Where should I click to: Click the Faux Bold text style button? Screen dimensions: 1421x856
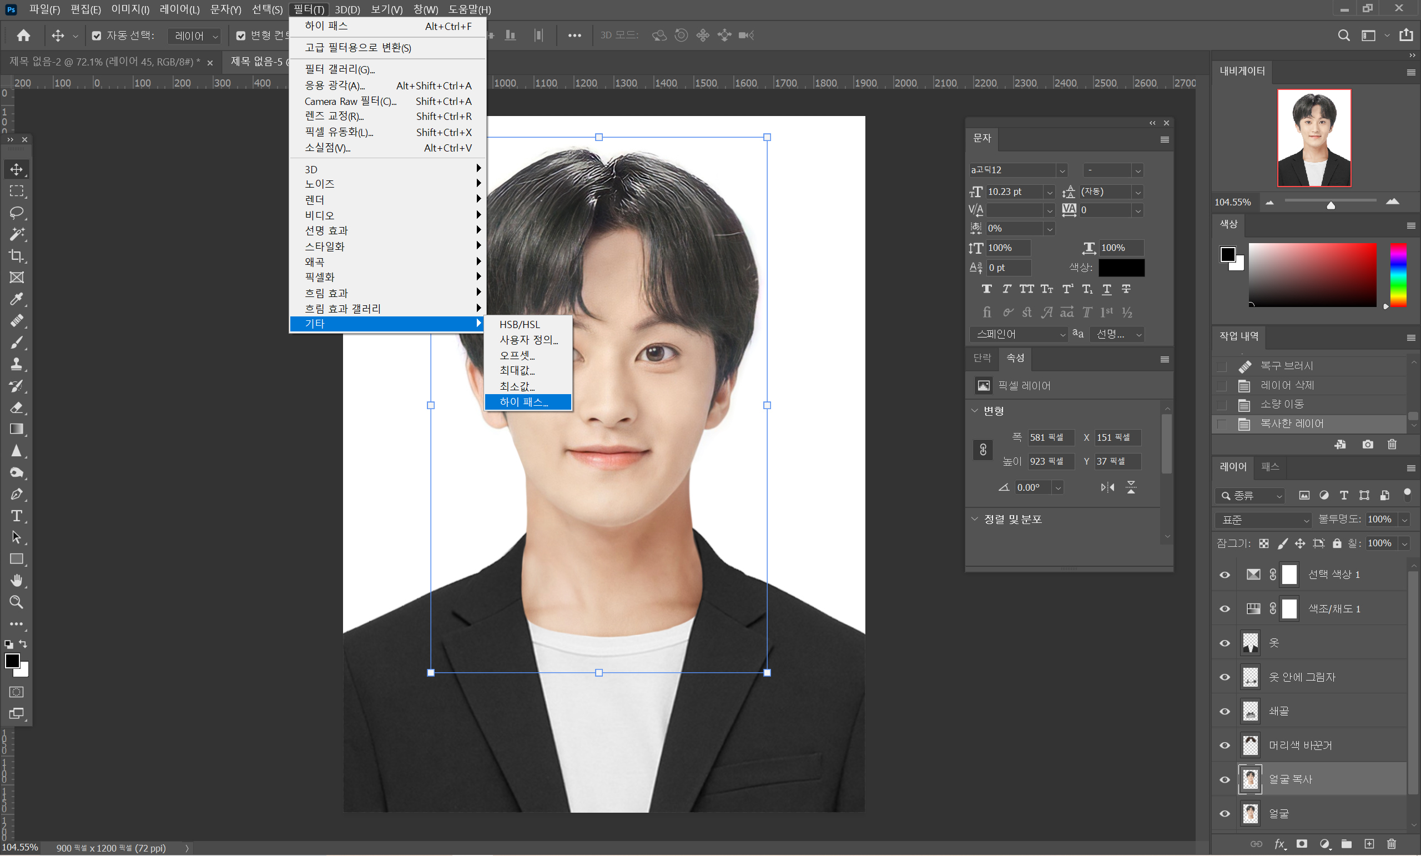[x=987, y=289]
